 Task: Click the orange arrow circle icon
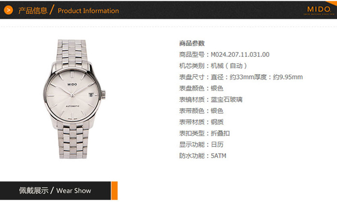(9, 10)
